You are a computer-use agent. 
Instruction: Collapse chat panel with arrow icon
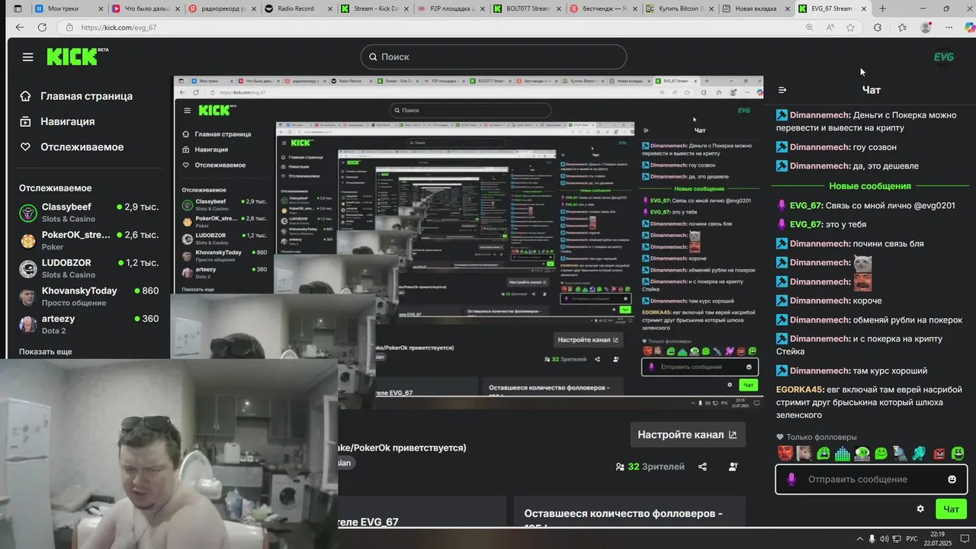782,90
